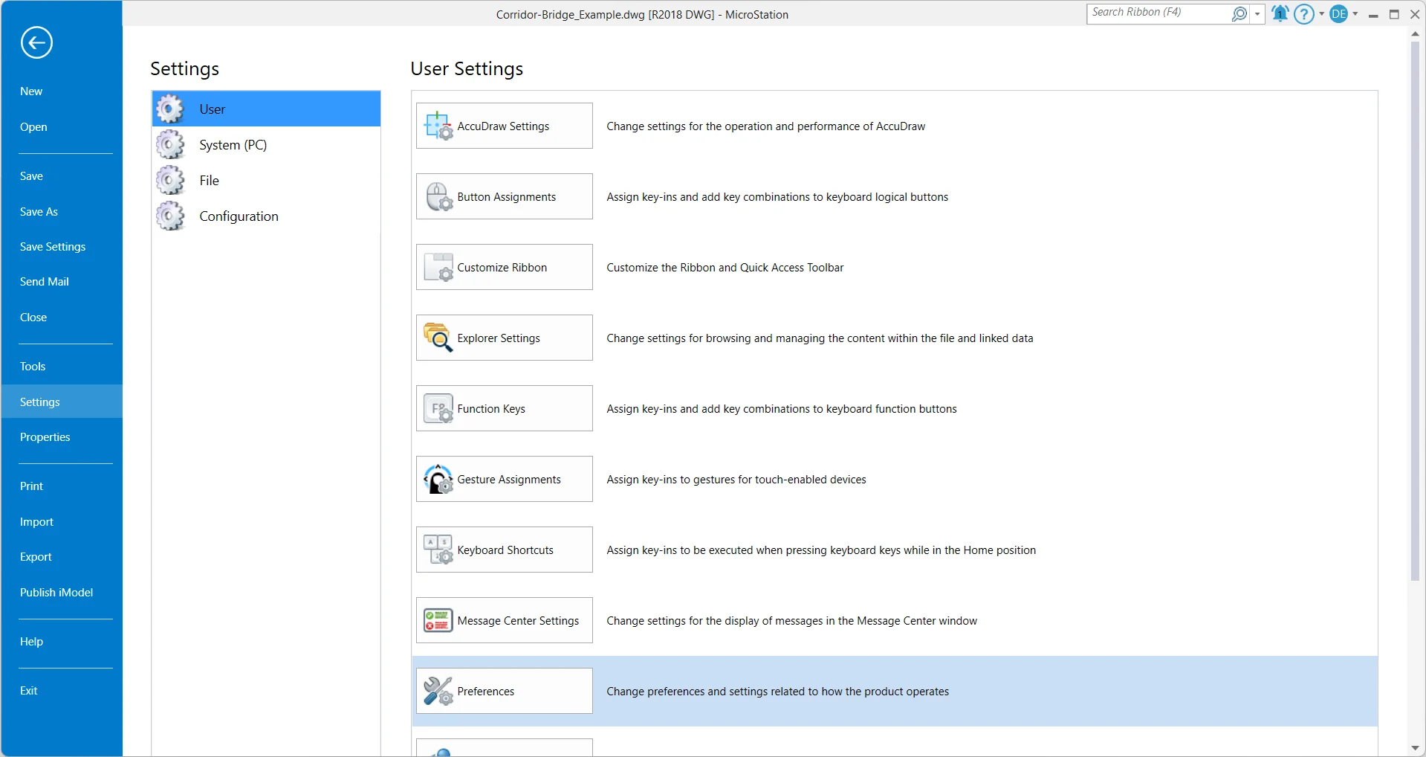Image resolution: width=1426 pixels, height=757 pixels.
Task: Open the Message Center Settings button
Action: tap(505, 620)
